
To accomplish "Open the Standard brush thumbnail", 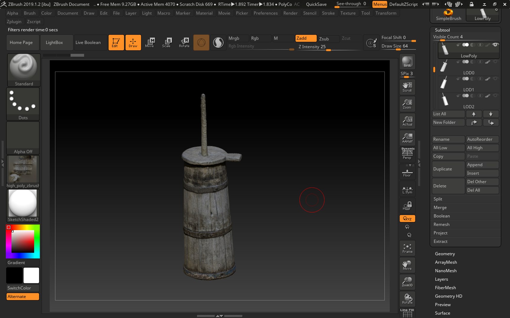I will pyautogui.click(x=24, y=70).
